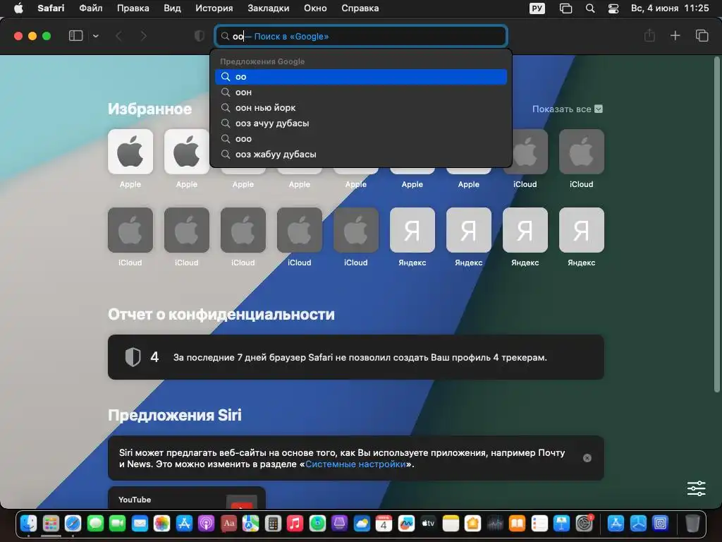This screenshot has height=542, width=722.
Task: Open a new tab with plus
Action: pyautogui.click(x=675, y=35)
